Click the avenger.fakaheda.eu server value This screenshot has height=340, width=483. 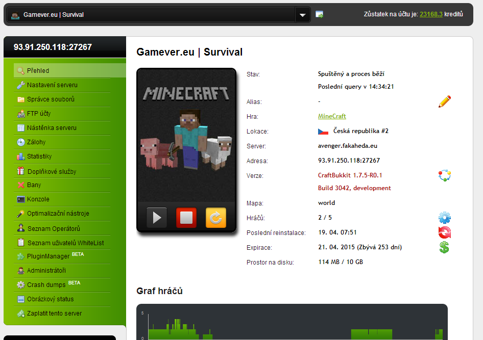coord(348,146)
